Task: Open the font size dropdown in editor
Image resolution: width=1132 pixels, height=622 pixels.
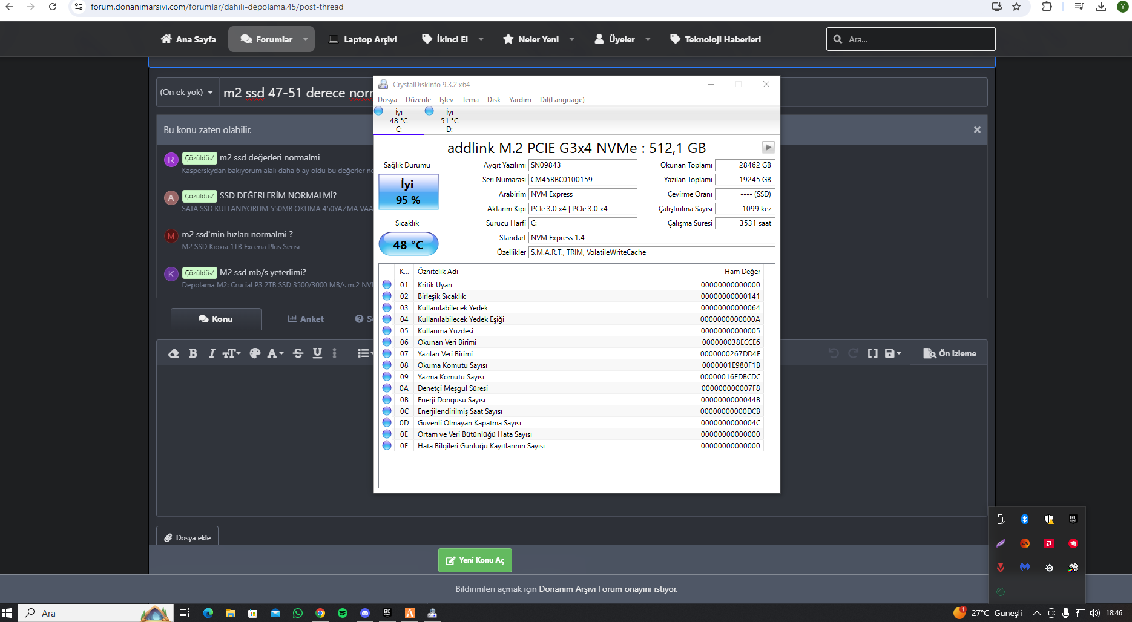Action: (231, 353)
